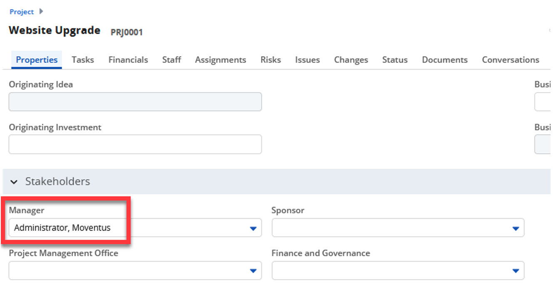
Task: Click the Finance and Governance label
Action: tap(321, 253)
